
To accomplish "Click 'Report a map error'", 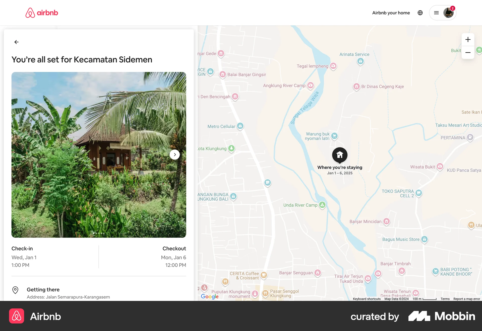I will [466, 299].
